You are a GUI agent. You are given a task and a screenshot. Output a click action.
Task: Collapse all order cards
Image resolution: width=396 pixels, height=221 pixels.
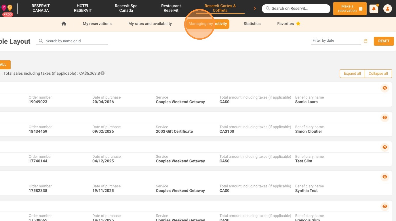coord(378,74)
